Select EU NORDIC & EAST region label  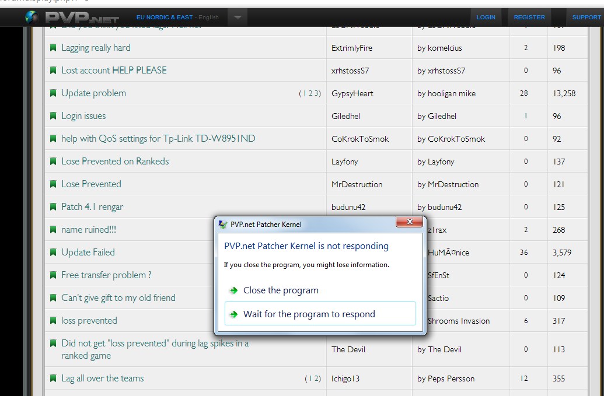pyautogui.click(x=165, y=17)
